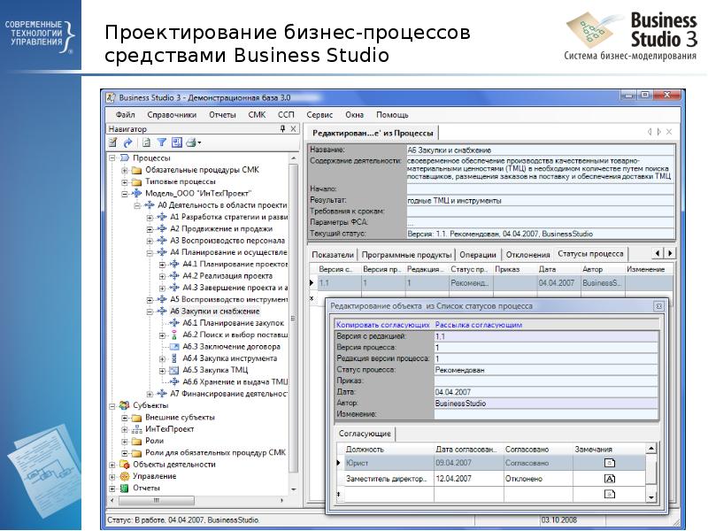Open the СМК menu

(257, 115)
